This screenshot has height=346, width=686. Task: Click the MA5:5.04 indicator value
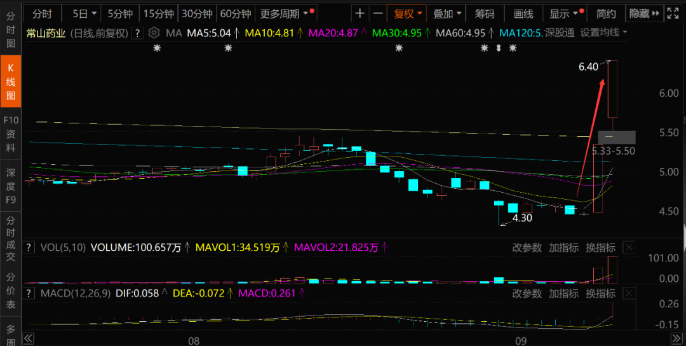tap(209, 33)
